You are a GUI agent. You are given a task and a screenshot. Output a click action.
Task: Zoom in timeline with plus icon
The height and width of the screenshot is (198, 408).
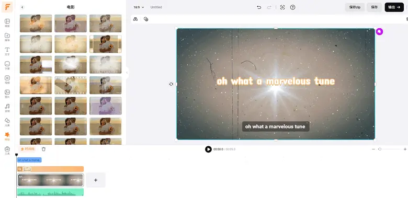click(x=405, y=149)
